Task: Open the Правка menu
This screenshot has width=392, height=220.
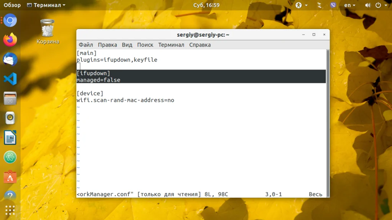Action: (107, 45)
